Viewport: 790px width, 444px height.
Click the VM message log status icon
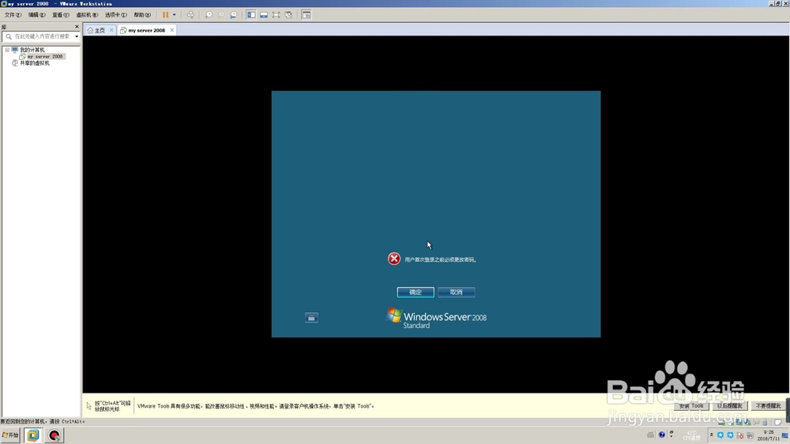tap(778, 422)
